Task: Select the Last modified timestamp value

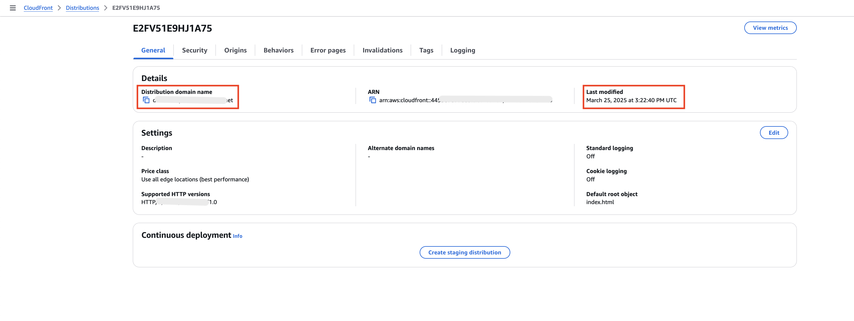Action: point(631,100)
